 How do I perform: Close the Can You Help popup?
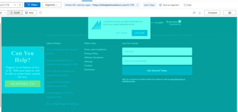click(x=42, y=49)
